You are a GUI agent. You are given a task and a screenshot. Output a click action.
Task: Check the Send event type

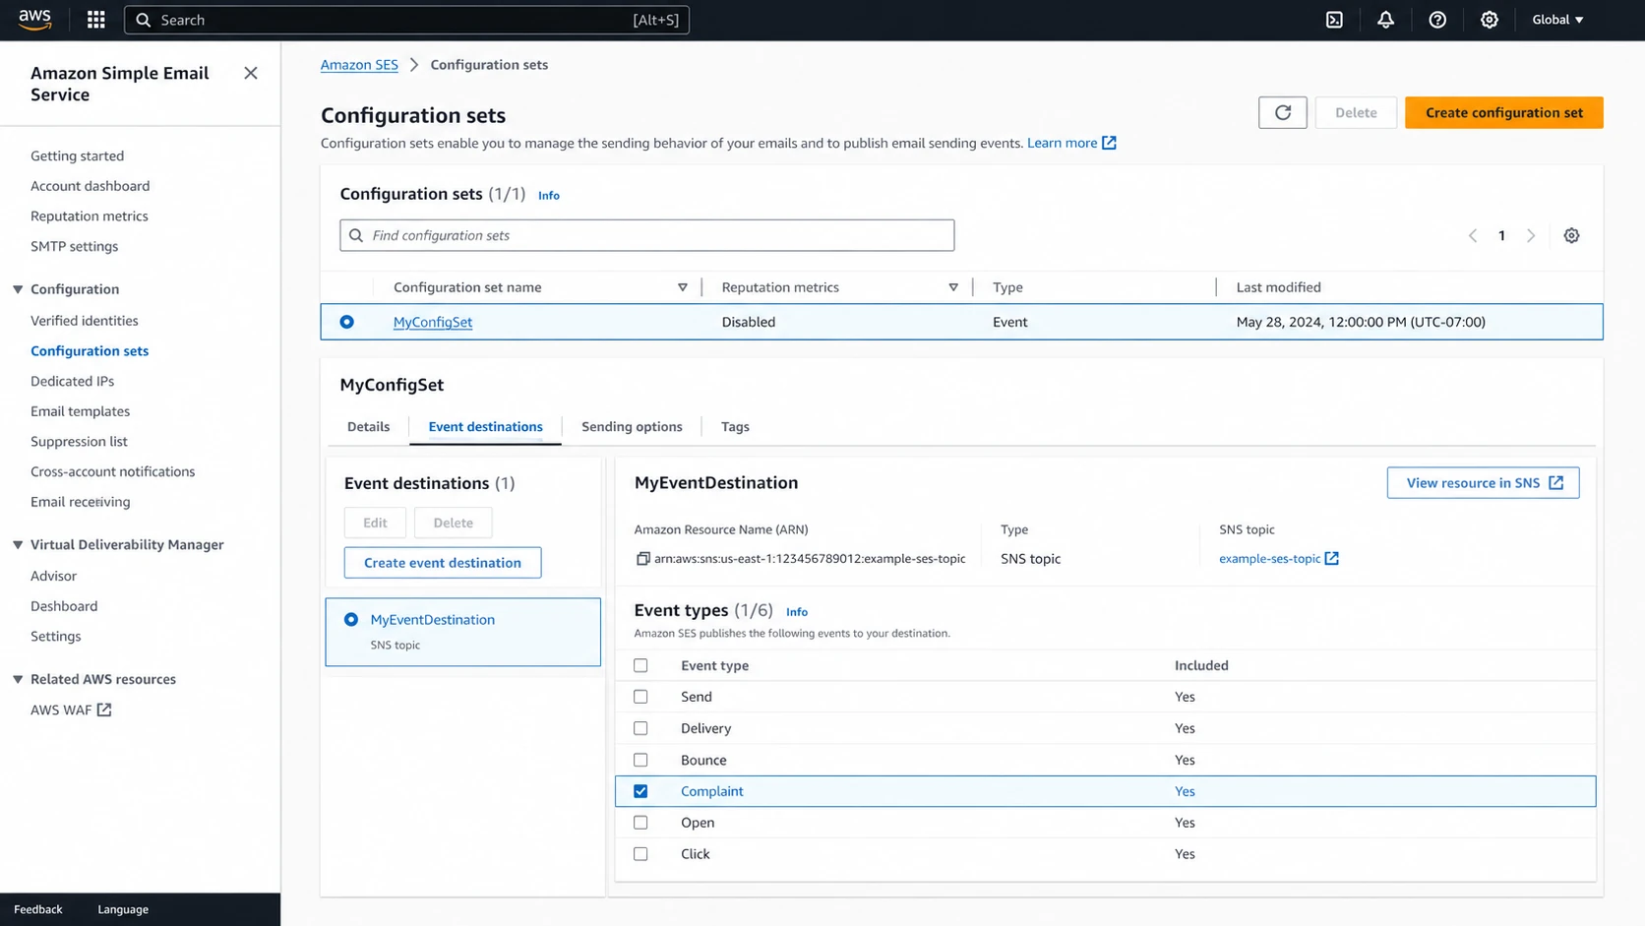tap(640, 697)
